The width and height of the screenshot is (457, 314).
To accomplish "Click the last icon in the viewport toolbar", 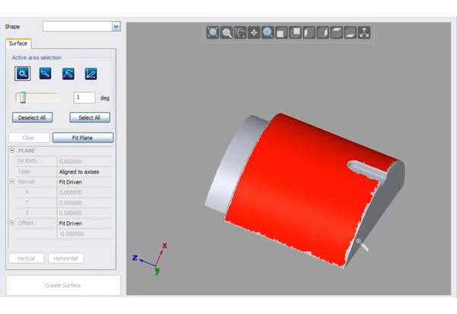I will (x=364, y=33).
